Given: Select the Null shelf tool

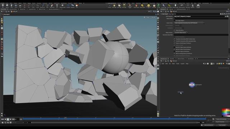Looking at the screenshot, I should 24,6.
